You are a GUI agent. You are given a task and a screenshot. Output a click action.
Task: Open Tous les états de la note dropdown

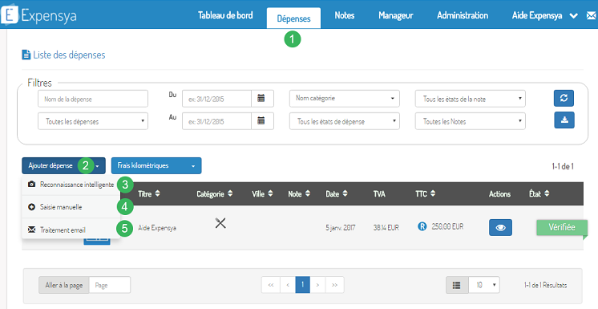pos(471,99)
